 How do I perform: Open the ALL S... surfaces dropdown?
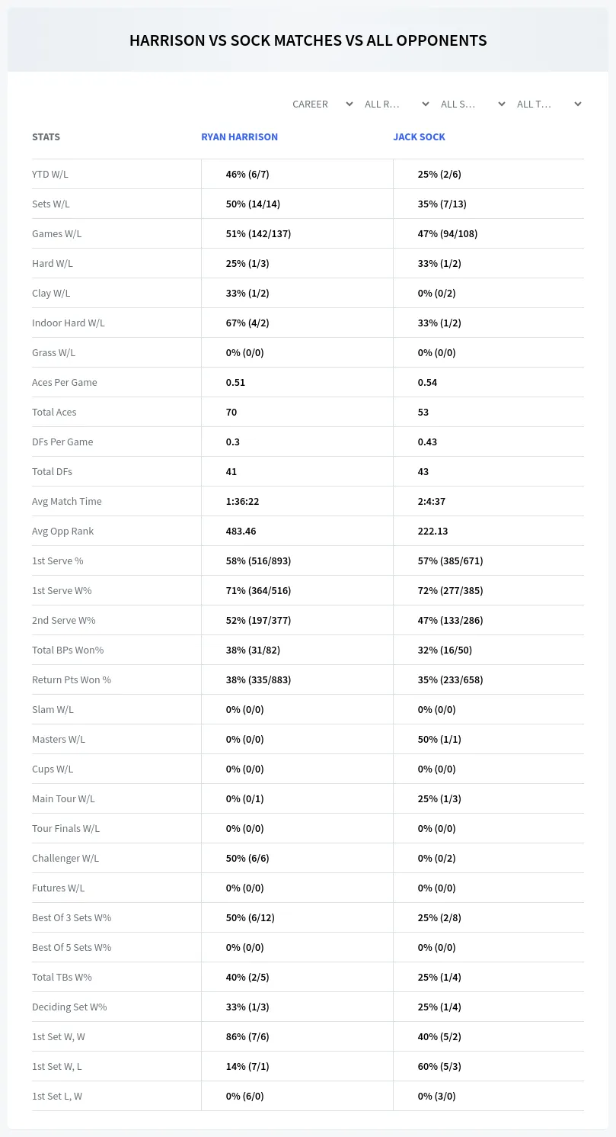pyautogui.click(x=474, y=104)
